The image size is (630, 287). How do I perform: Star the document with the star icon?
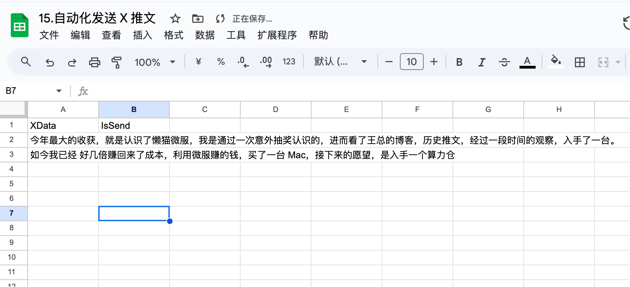click(175, 19)
